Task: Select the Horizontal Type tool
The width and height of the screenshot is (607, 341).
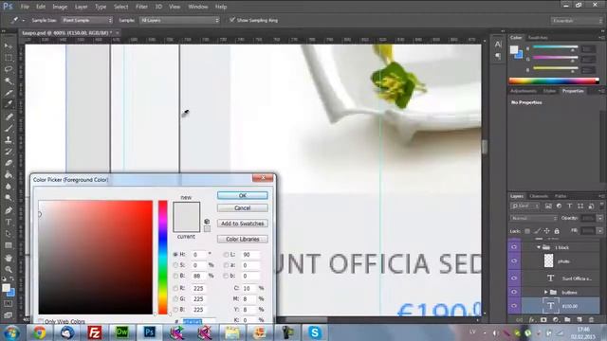Action: (9, 223)
